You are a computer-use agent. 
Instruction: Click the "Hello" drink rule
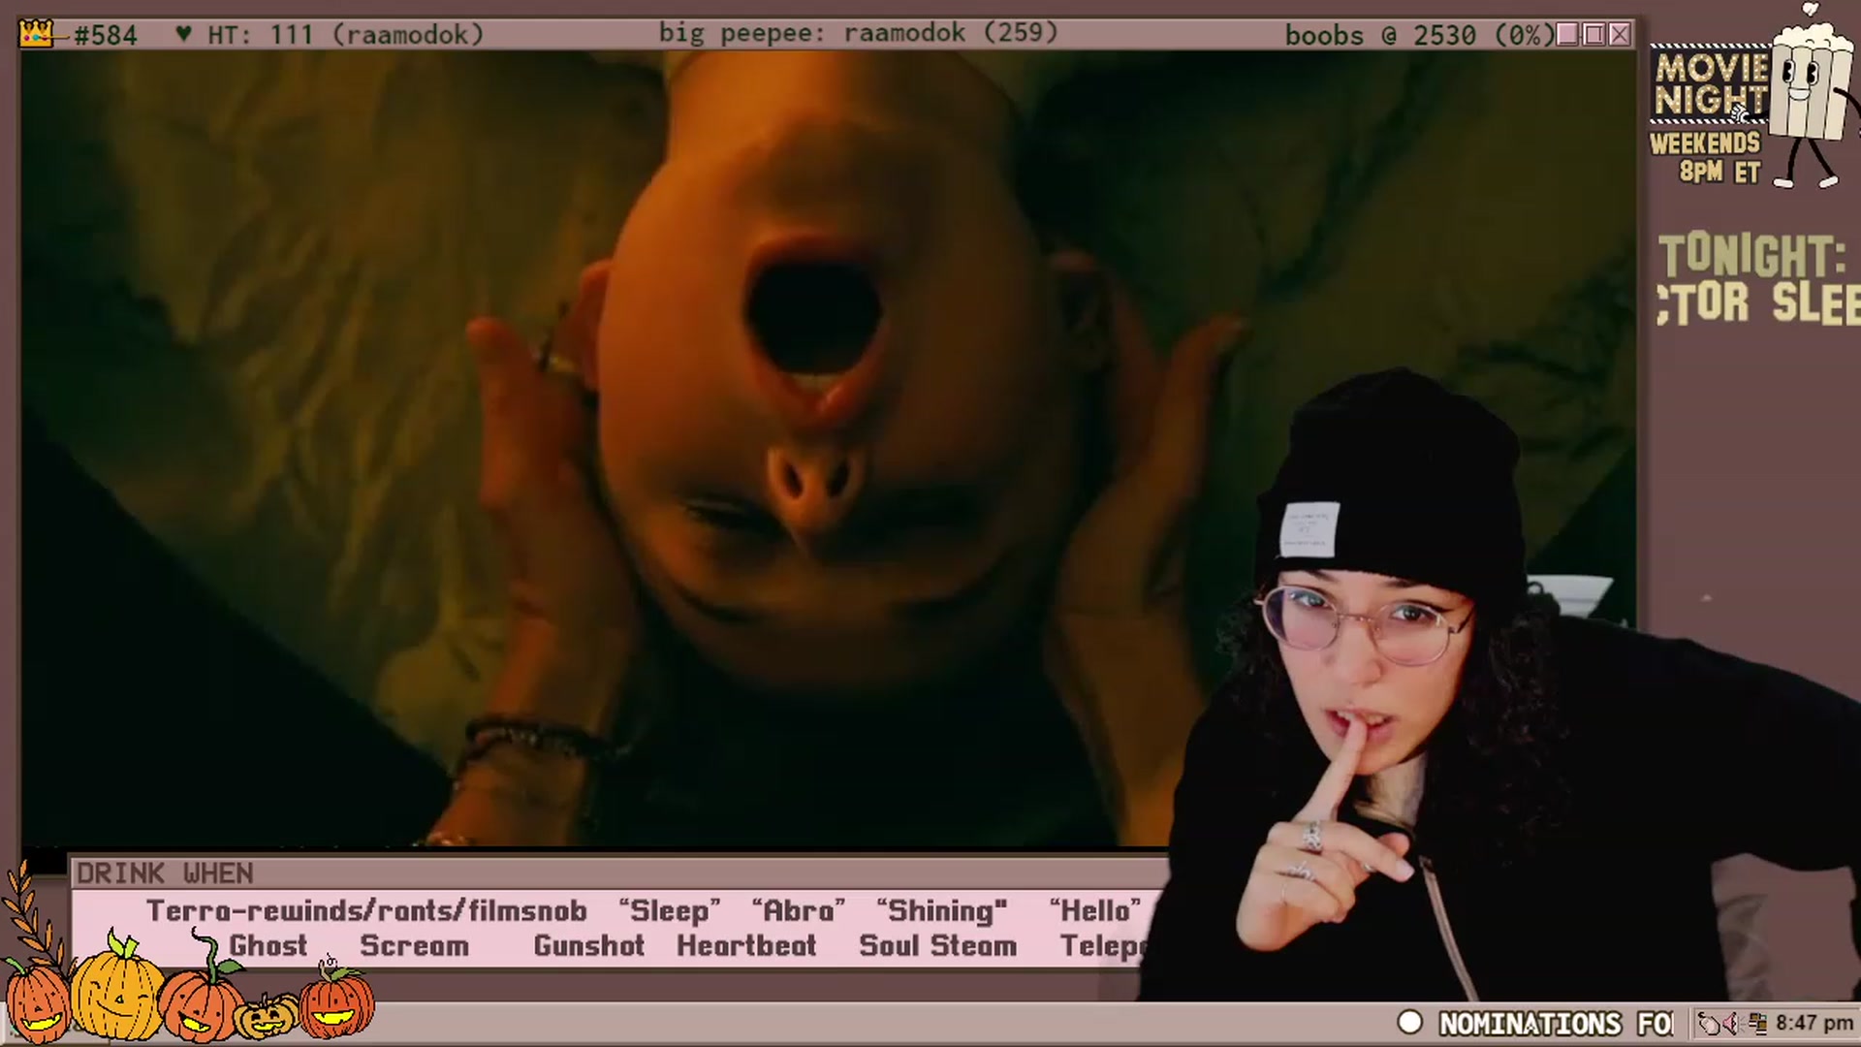tap(1095, 911)
